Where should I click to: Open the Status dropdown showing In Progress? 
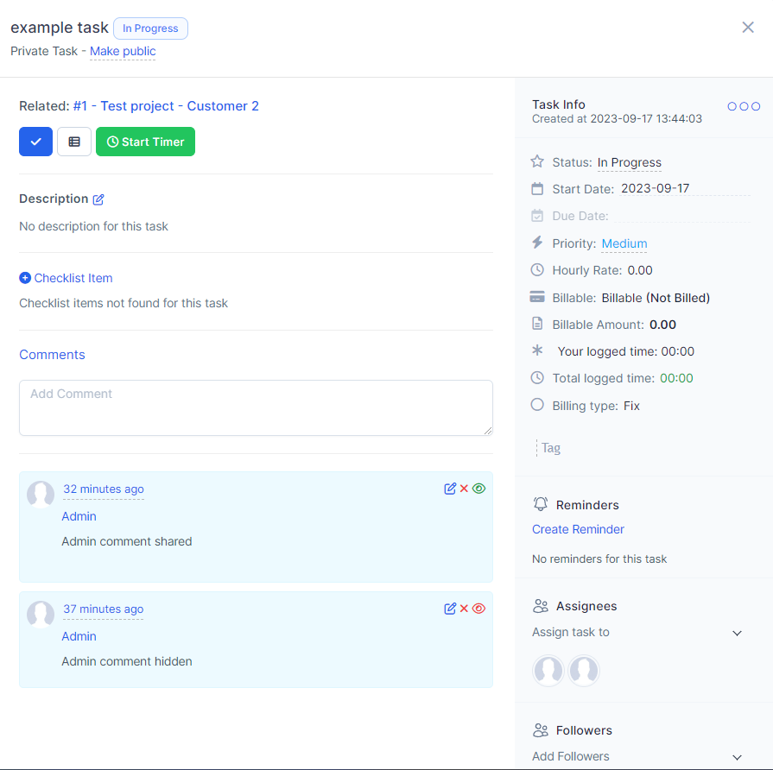point(630,162)
